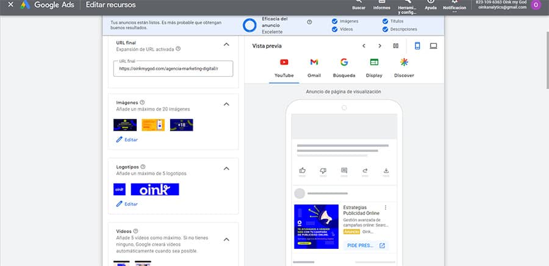Select the Búsqueda preview tab
Viewport: 549px width, 266px height.
pos(344,68)
